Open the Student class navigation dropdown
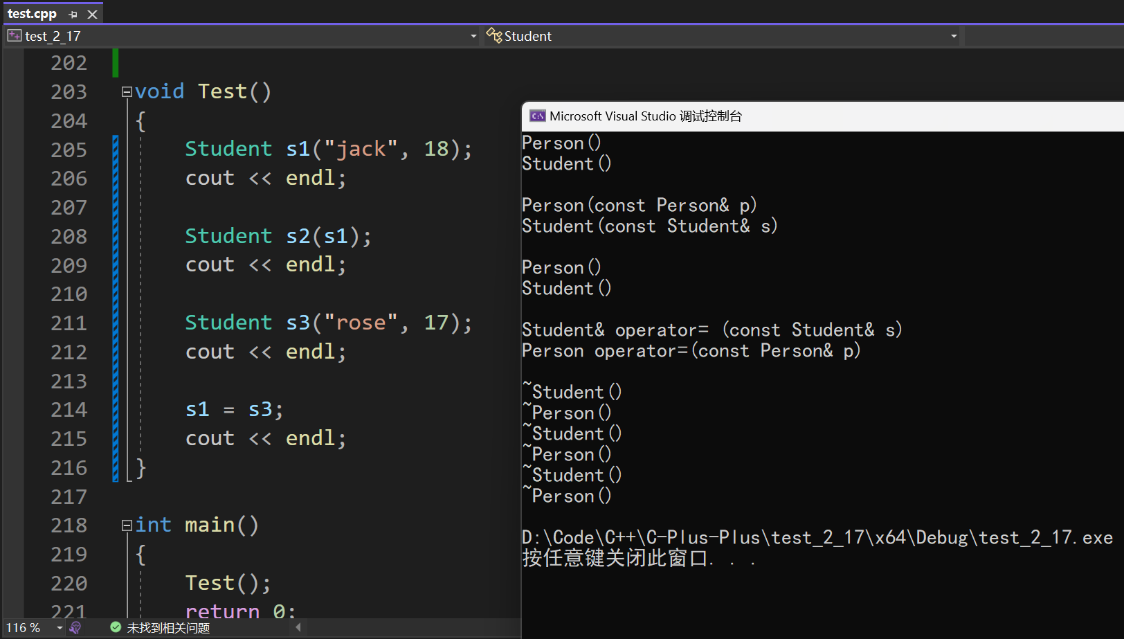The width and height of the screenshot is (1124, 639). coord(954,36)
